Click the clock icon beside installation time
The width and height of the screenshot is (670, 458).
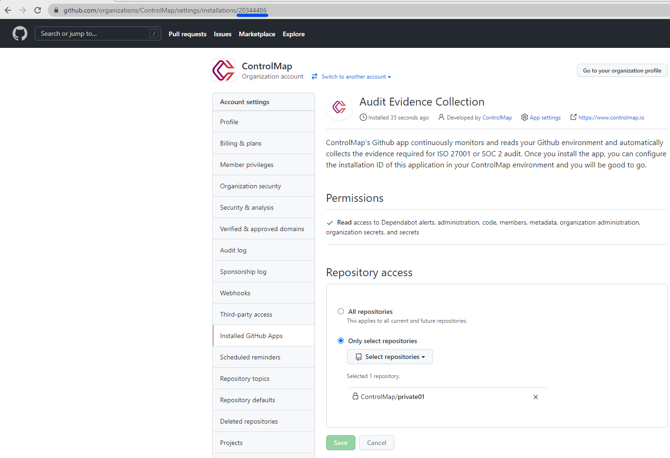point(363,117)
